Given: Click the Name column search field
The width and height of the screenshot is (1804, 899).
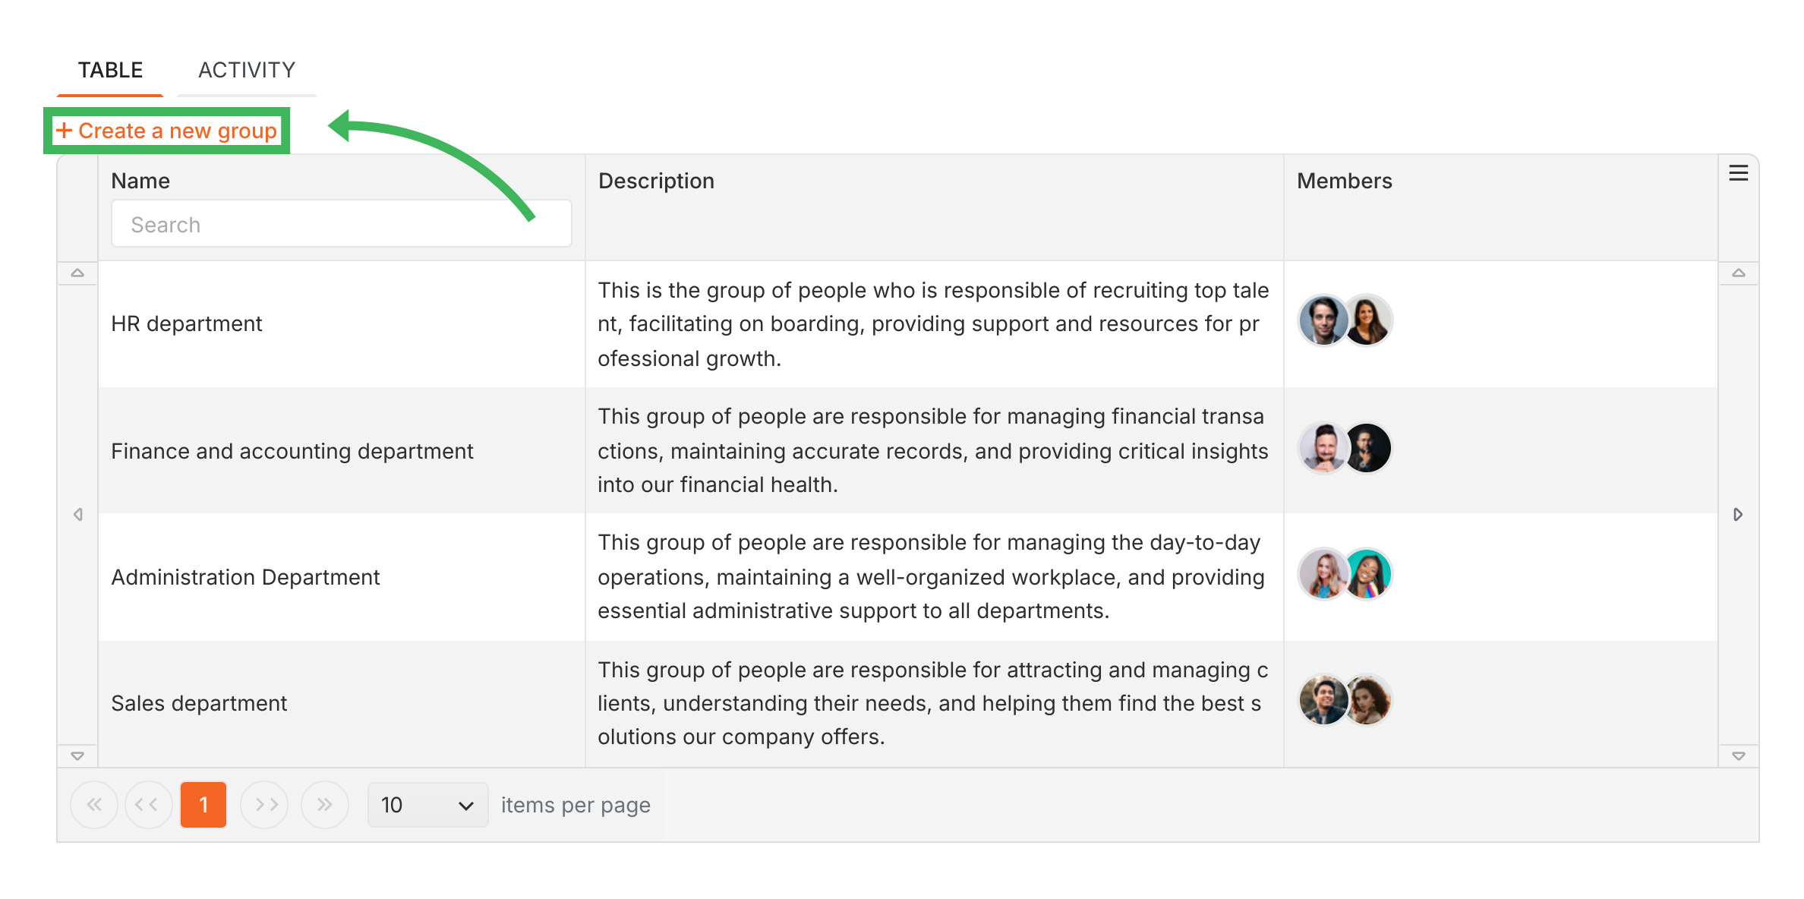Looking at the screenshot, I should (341, 223).
